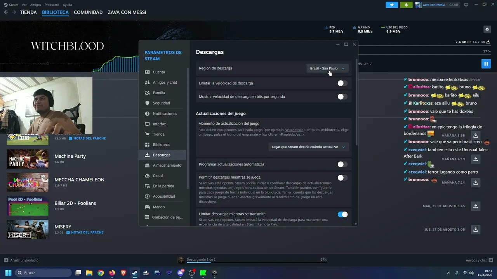Switch to Big Picture mode monitor icon
The height and width of the screenshot is (279, 497).
click(x=466, y=5)
